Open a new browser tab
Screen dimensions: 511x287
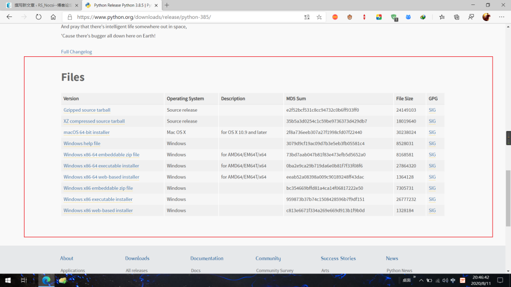tap(167, 5)
